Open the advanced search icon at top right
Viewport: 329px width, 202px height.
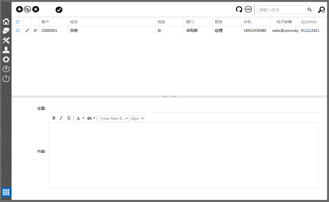click(321, 10)
